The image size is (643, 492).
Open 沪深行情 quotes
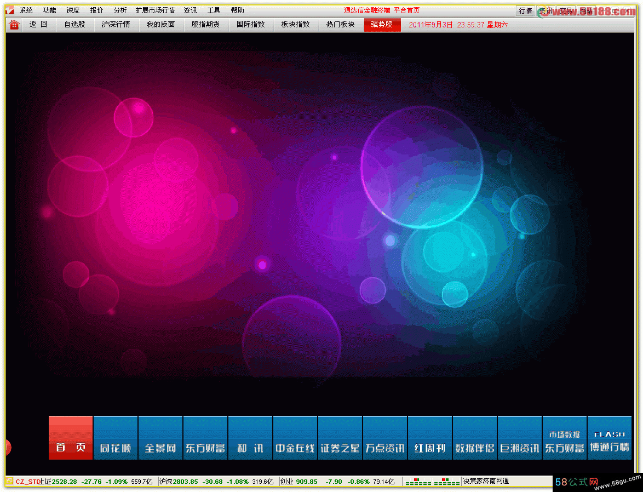coord(116,25)
